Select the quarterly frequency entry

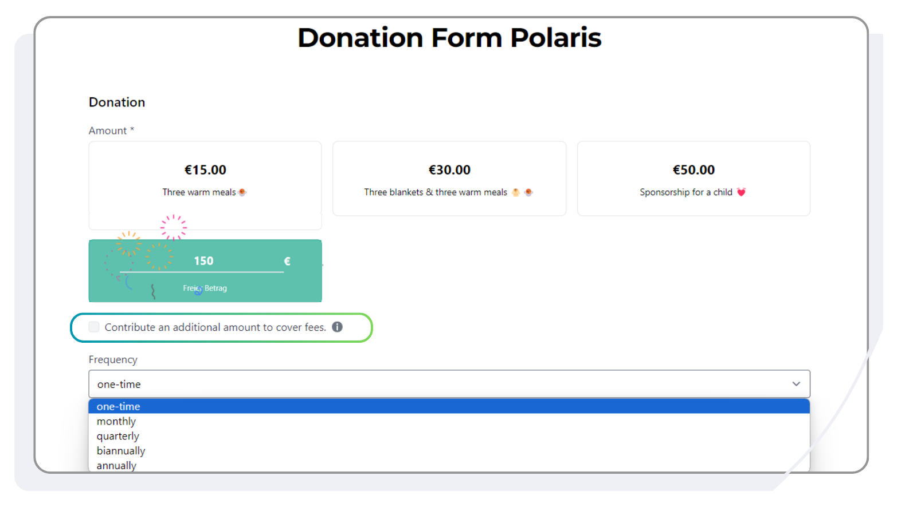(x=118, y=436)
